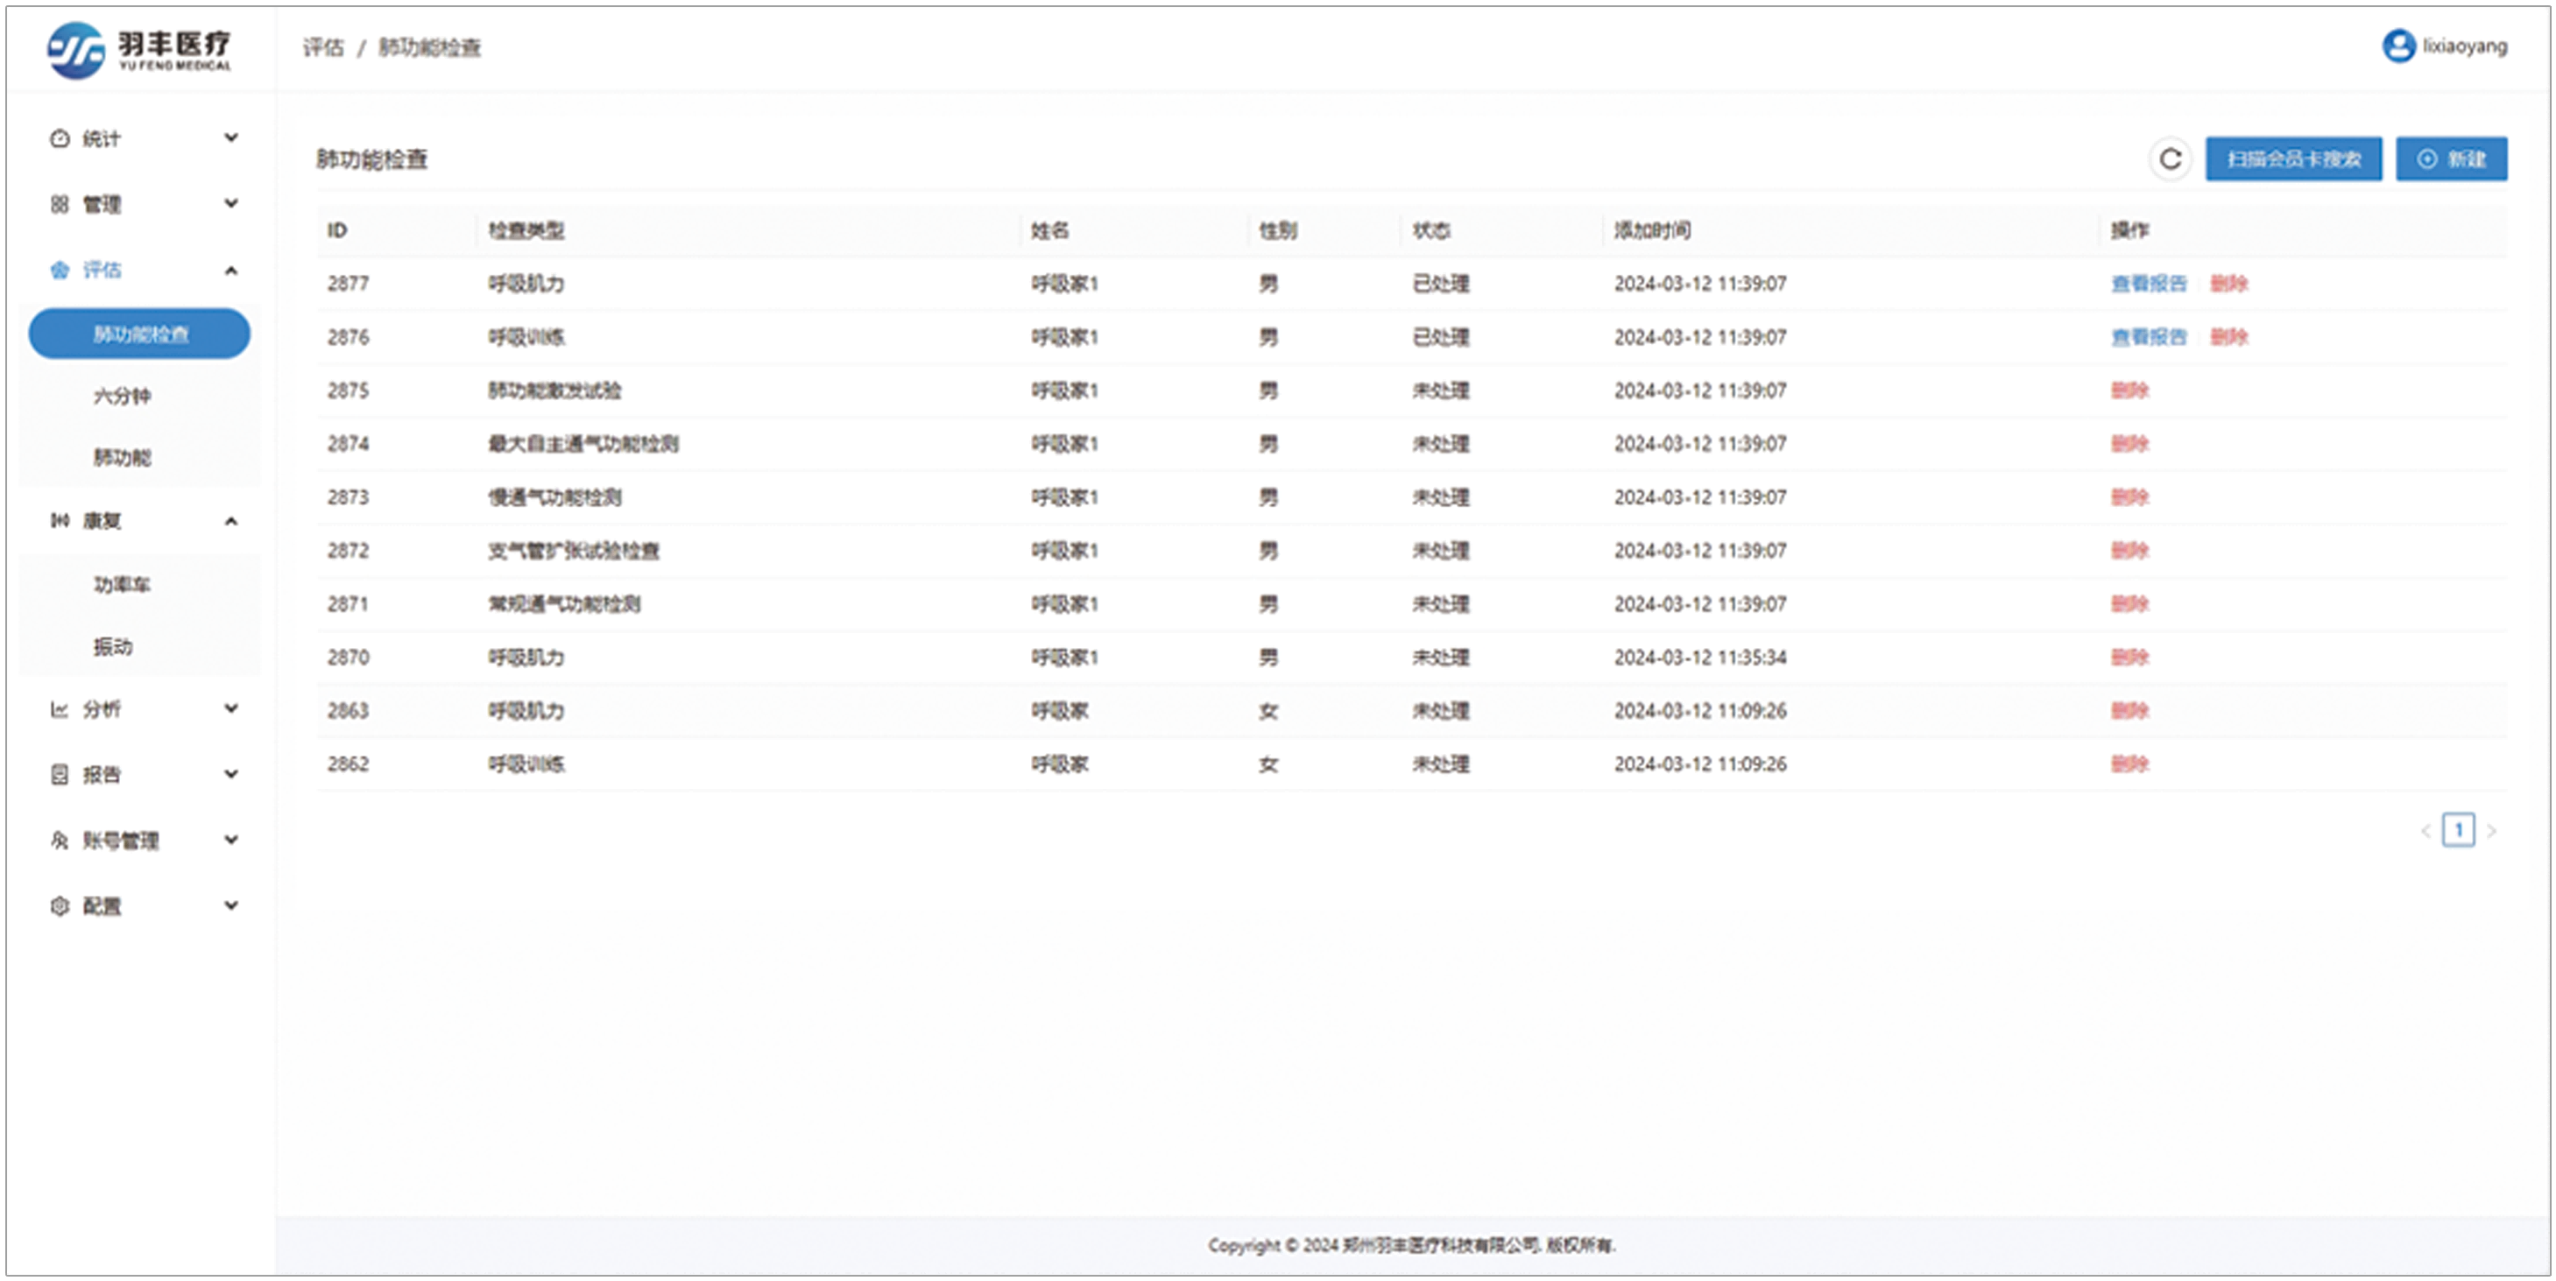Click the refresh icon button
Image resolution: width=2556 pixels, height=1281 pixels.
[2170, 159]
